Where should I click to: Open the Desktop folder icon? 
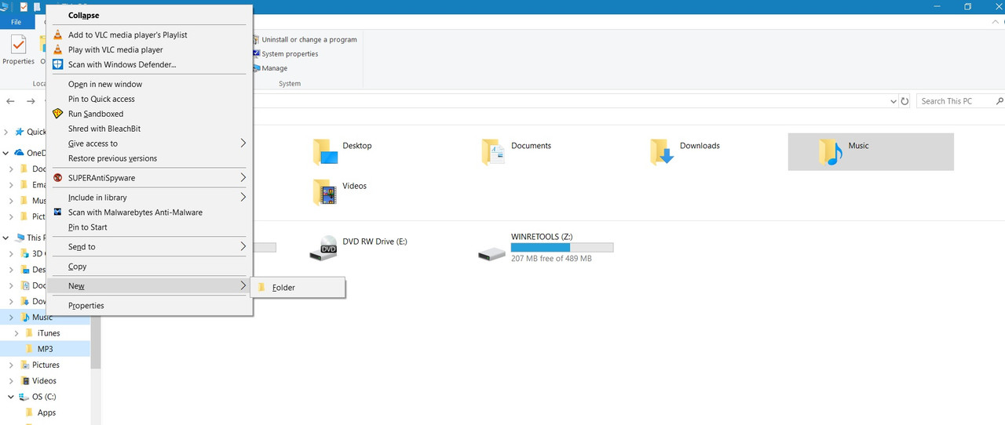pyautogui.click(x=325, y=152)
